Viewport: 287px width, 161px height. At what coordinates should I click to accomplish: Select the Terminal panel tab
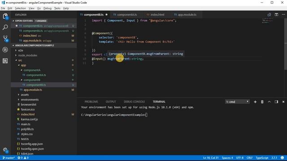(x=159, y=102)
